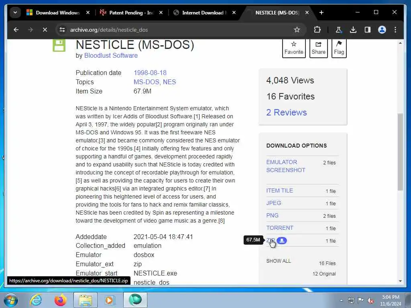Viewport: 411px width, 308px height.
Task: Open Action Center flag icon
Action: pyautogui.click(x=361, y=300)
